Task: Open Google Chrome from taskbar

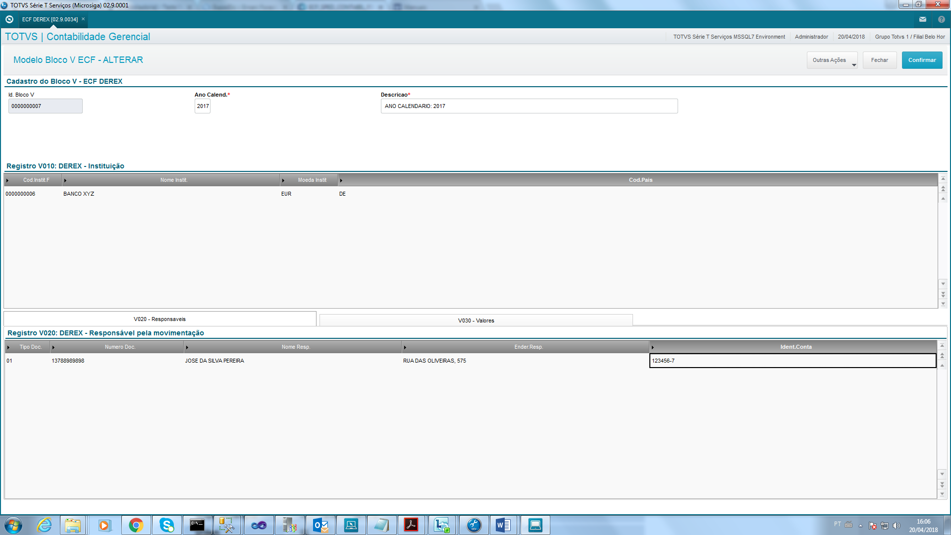Action: pos(136,525)
